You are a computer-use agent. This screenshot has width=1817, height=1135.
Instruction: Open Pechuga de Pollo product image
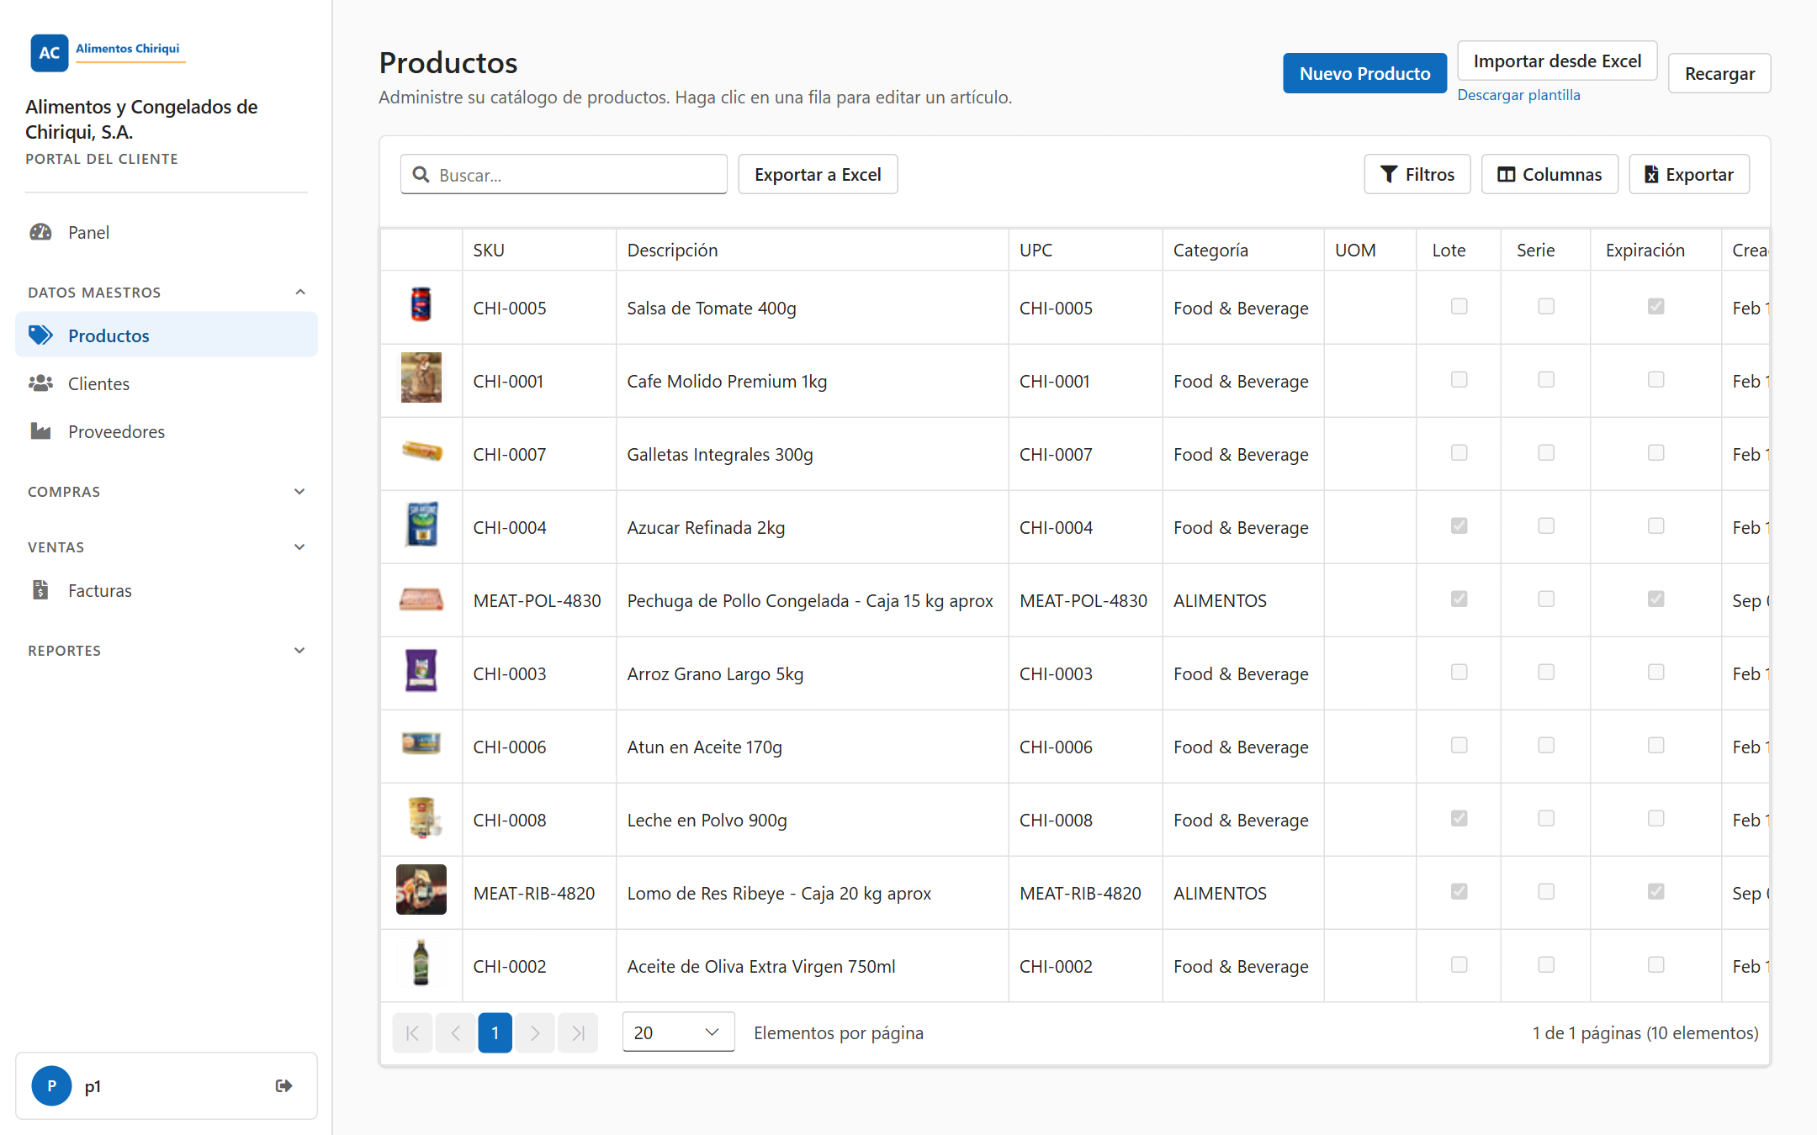(421, 599)
